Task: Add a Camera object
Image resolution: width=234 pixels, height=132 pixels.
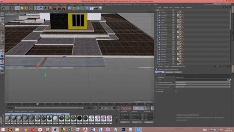Action: [96, 8]
